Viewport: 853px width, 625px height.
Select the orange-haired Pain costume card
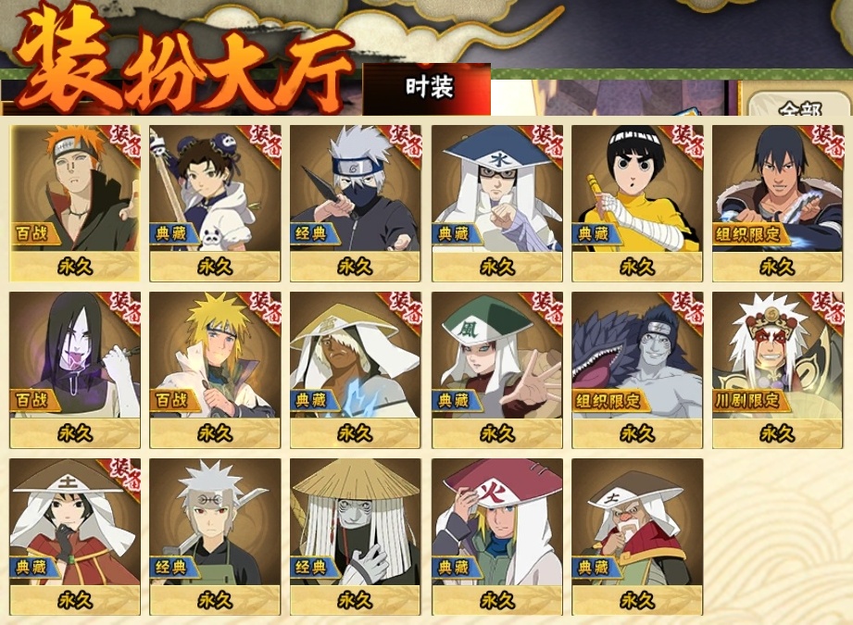(74, 203)
